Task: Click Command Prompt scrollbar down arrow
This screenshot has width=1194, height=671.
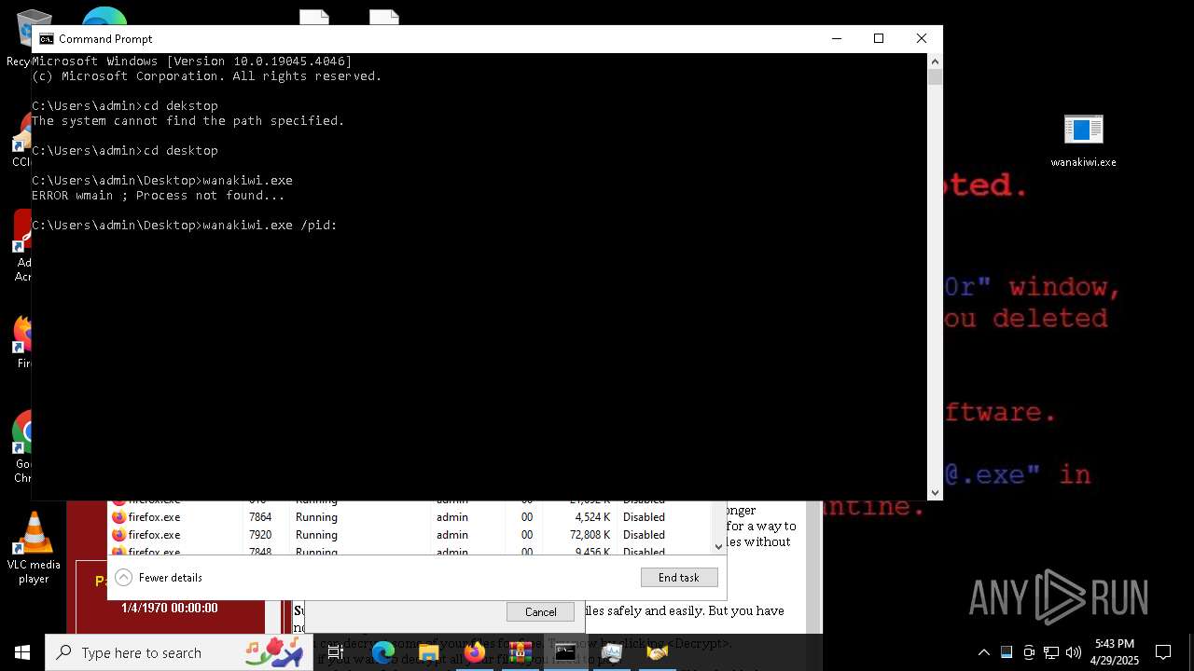Action: (x=935, y=493)
